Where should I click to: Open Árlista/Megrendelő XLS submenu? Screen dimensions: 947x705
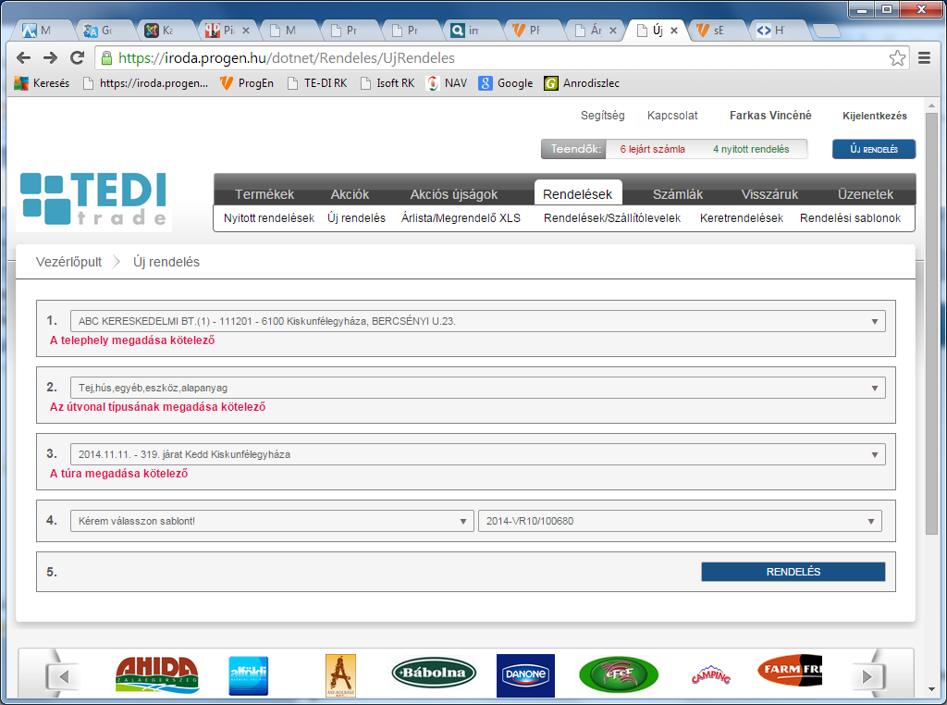pos(461,218)
